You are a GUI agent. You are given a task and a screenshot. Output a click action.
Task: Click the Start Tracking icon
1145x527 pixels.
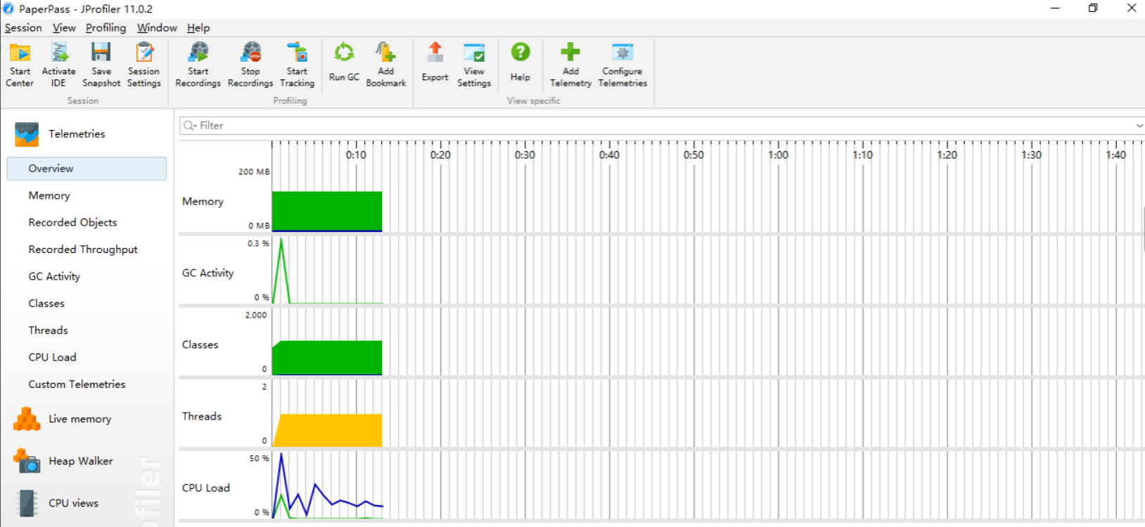(297, 53)
